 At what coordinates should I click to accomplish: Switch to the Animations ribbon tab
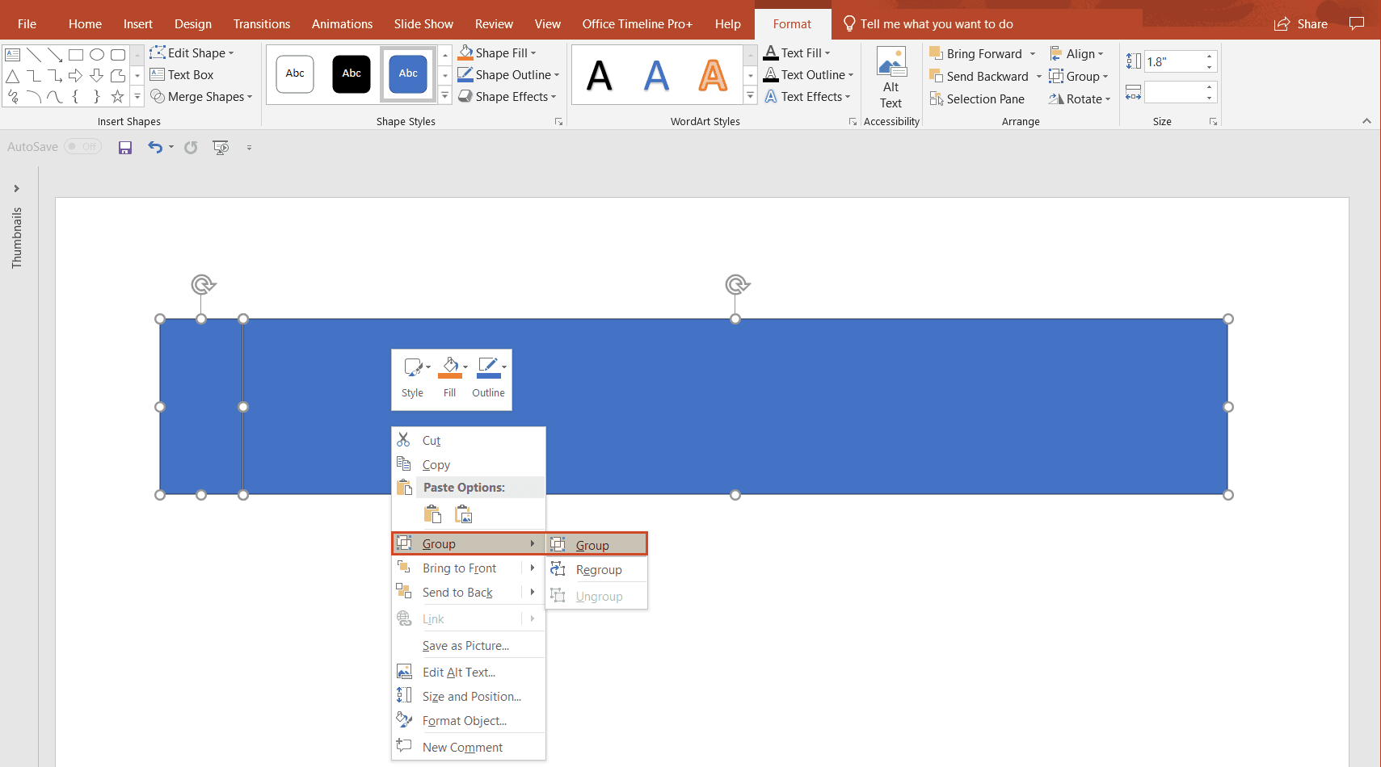342,23
